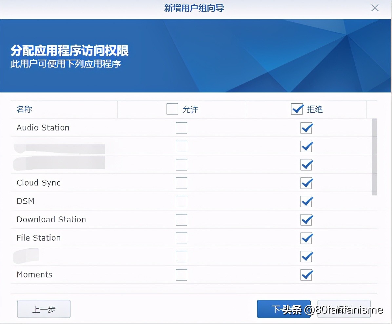
Task: Click the 上一步 (Previous) button
Action: (44, 309)
